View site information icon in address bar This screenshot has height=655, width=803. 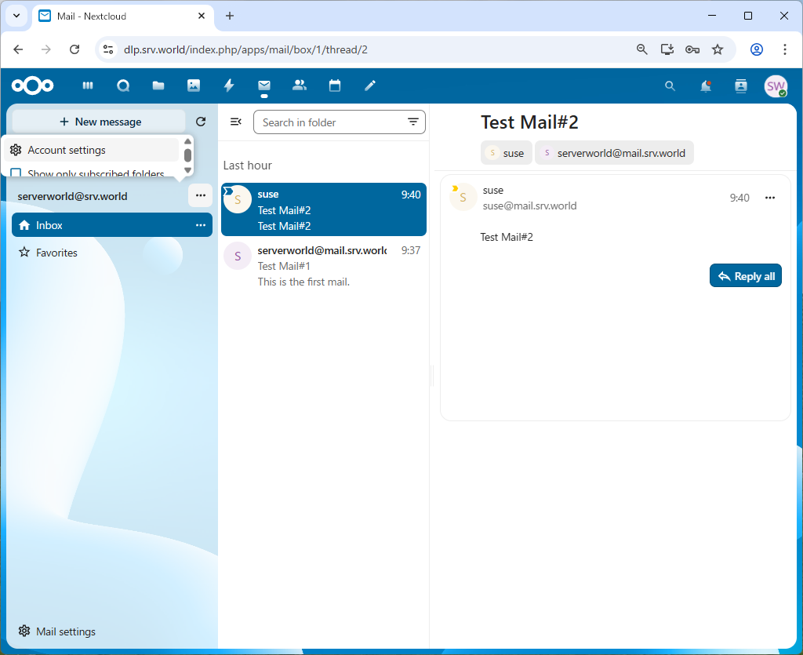tap(108, 49)
